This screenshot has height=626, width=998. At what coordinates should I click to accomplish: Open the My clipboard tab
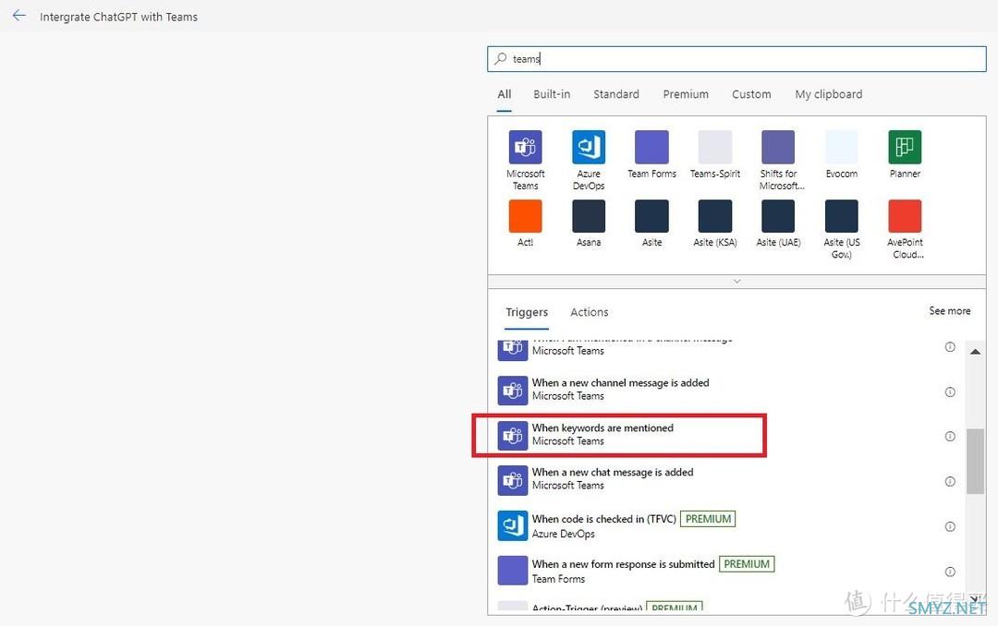pyautogui.click(x=829, y=94)
